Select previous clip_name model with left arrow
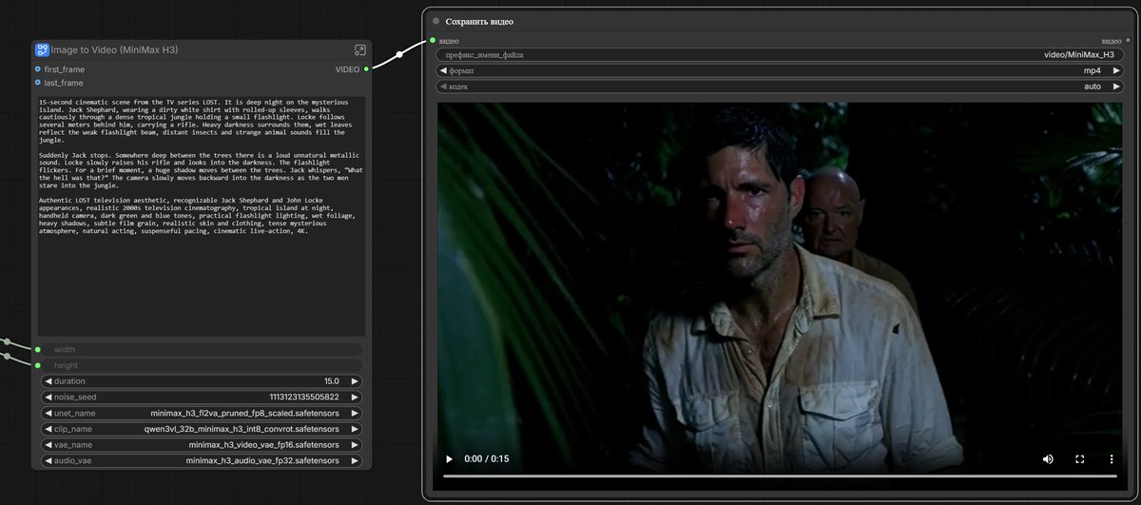The width and height of the screenshot is (1141, 505). tap(48, 429)
